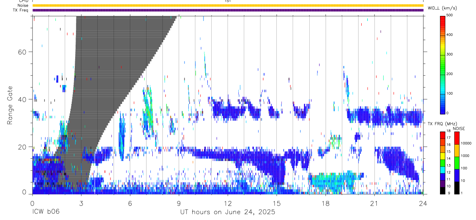The width and height of the screenshot is (476, 220).
Task: Click the purple TX Freq strip above the plot
Action: (228, 10)
